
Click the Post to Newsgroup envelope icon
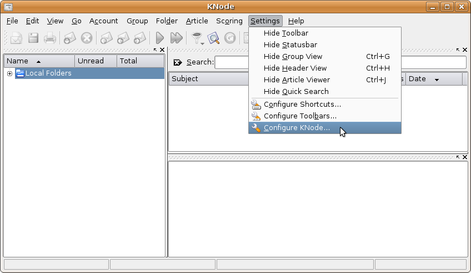[x=16, y=38]
